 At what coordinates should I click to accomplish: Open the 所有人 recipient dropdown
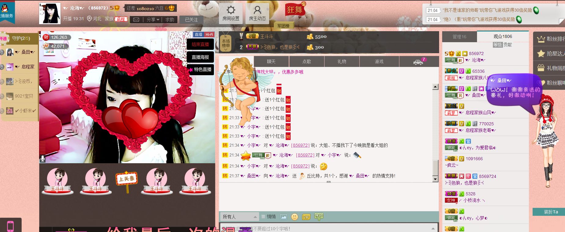[x=240, y=217]
